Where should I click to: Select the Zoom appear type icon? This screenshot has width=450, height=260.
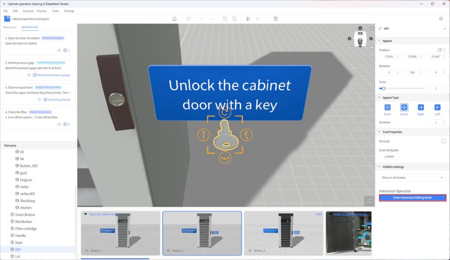tap(404, 107)
